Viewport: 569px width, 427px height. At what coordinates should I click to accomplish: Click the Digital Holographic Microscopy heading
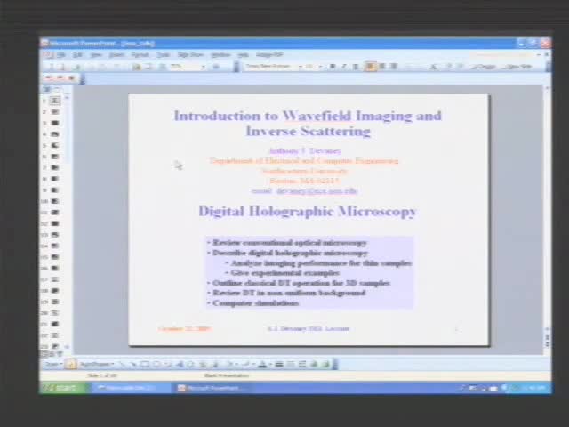(307, 212)
